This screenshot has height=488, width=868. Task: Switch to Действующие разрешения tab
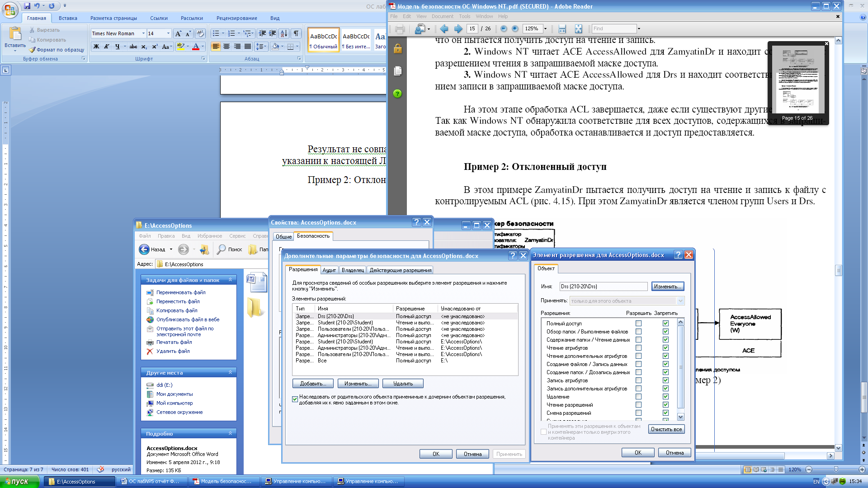(400, 270)
